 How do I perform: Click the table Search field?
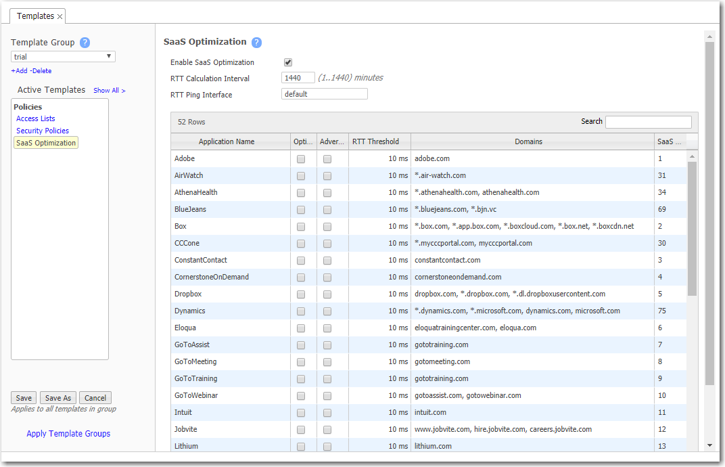(x=649, y=122)
